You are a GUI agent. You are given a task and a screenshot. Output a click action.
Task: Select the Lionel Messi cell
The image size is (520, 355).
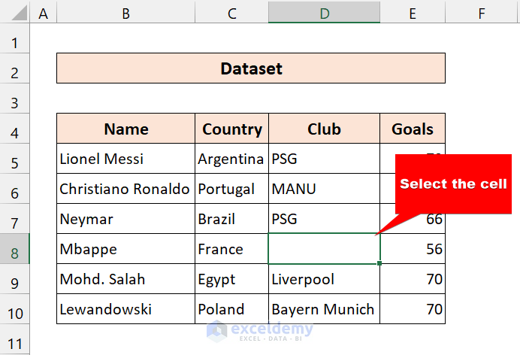125,159
